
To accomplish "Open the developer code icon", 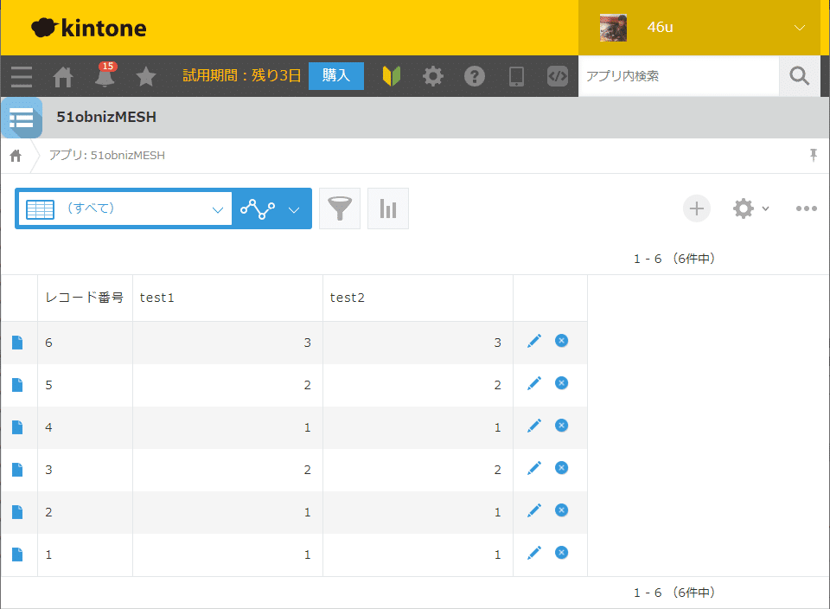I will [558, 76].
